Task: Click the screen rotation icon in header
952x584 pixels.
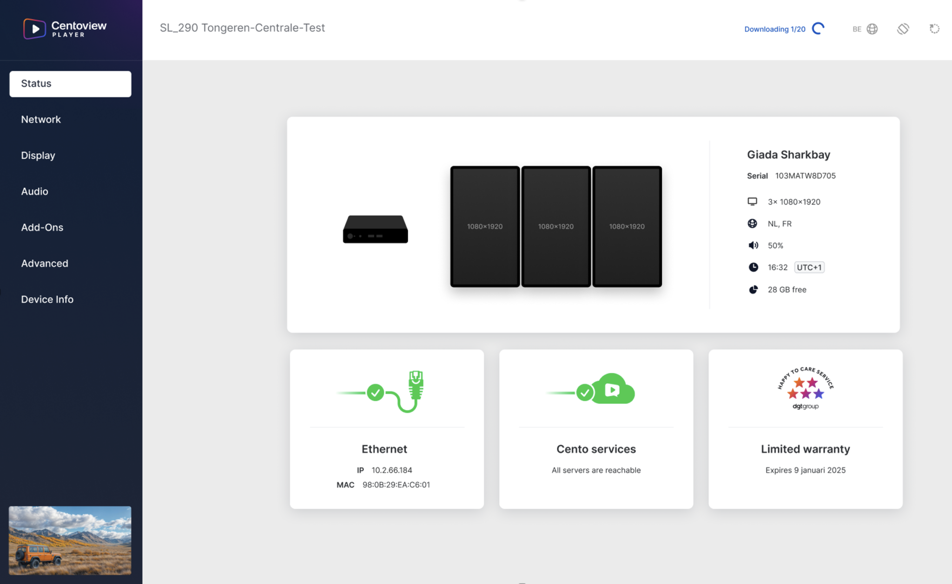Action: (x=903, y=29)
